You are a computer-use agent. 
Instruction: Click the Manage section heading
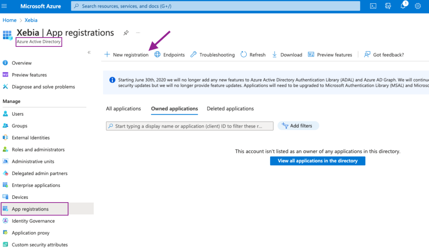11,101
